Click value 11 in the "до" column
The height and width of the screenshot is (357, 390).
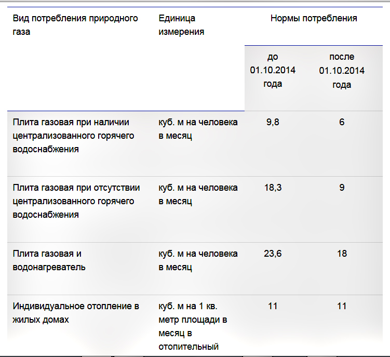[273, 306]
